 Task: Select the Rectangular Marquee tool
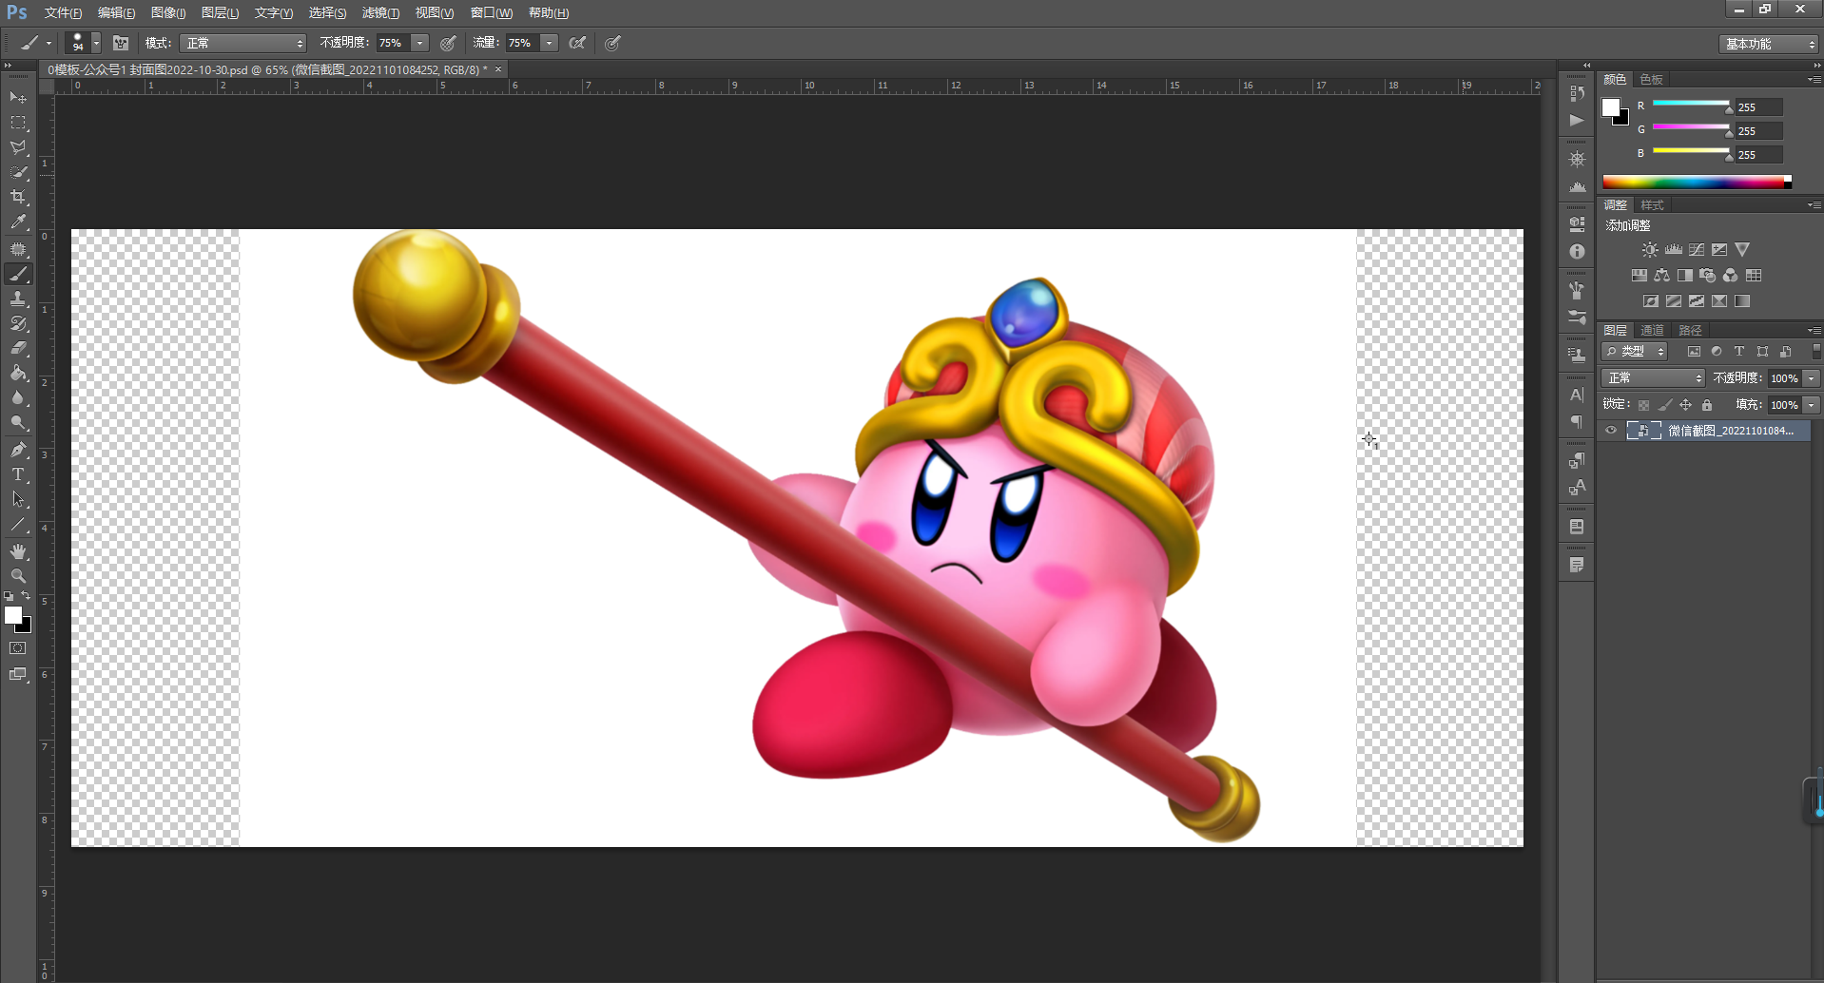(x=18, y=123)
